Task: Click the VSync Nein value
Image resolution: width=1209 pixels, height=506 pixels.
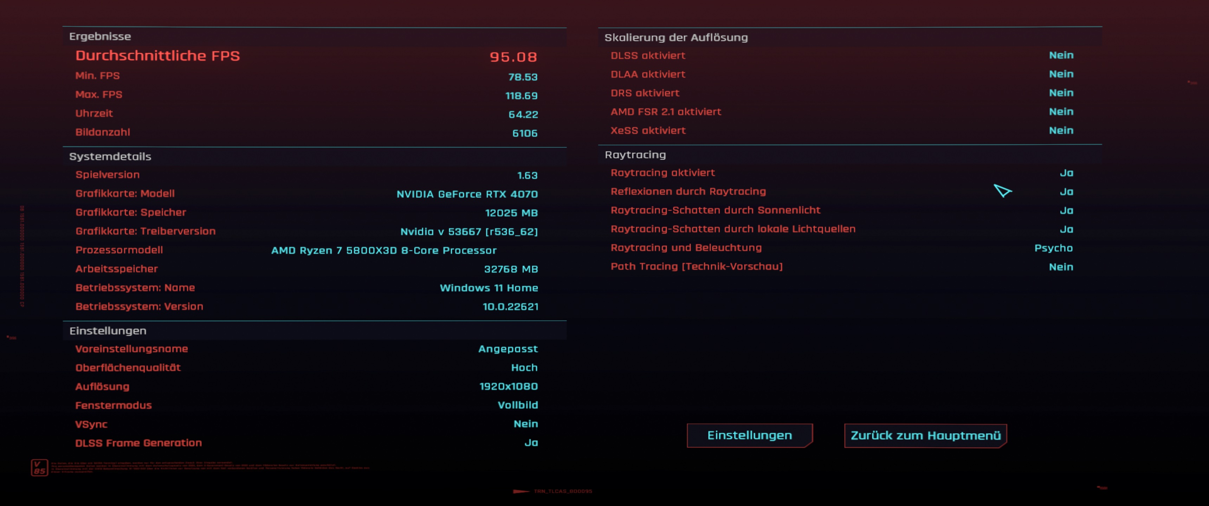Action: (x=525, y=424)
